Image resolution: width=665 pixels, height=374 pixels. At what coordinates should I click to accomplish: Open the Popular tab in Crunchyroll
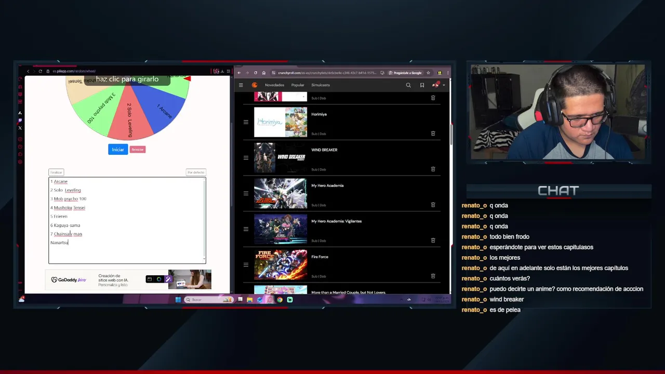tap(298, 85)
